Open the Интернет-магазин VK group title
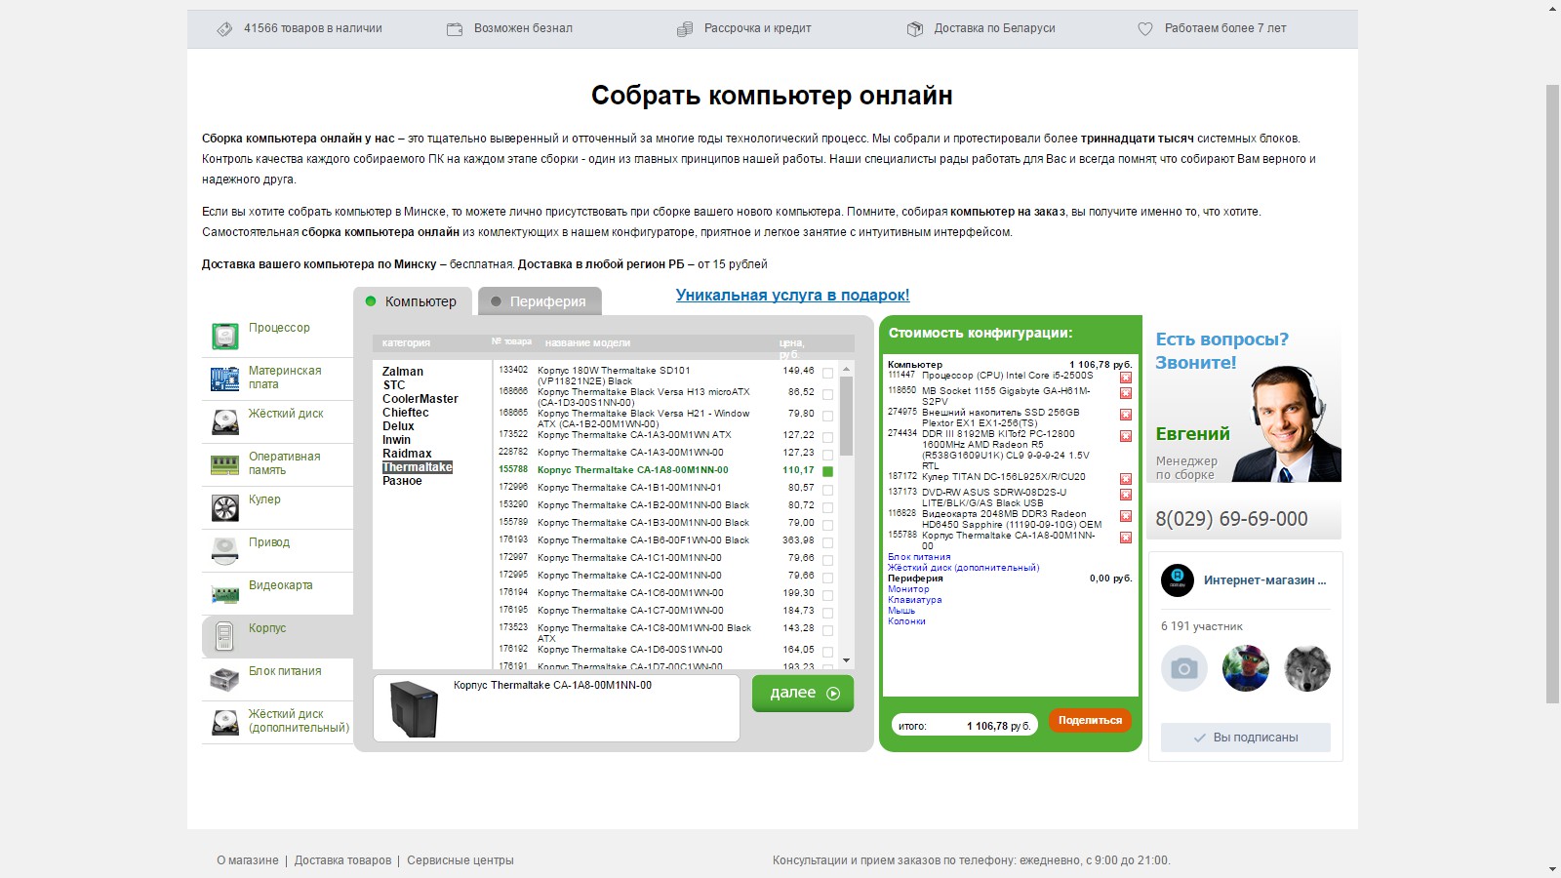 [1264, 580]
